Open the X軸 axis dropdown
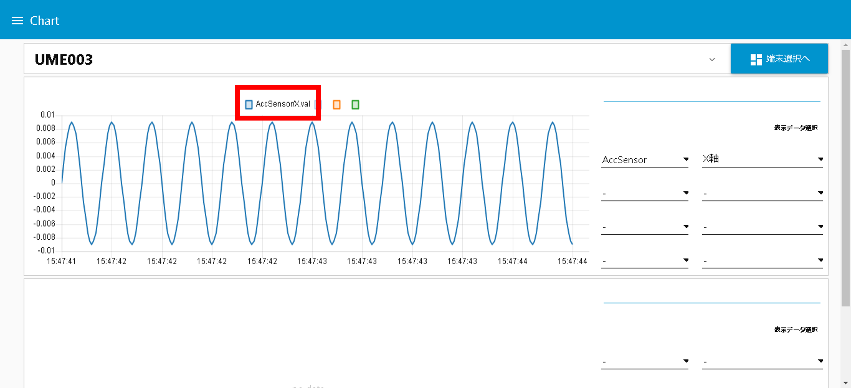Image resolution: width=851 pixels, height=388 pixels. point(762,159)
